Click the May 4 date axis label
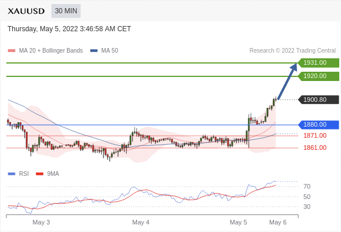Viewport: 341px width, 232px height. pos(140,222)
